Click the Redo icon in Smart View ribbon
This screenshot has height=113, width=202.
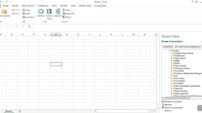point(13,13)
